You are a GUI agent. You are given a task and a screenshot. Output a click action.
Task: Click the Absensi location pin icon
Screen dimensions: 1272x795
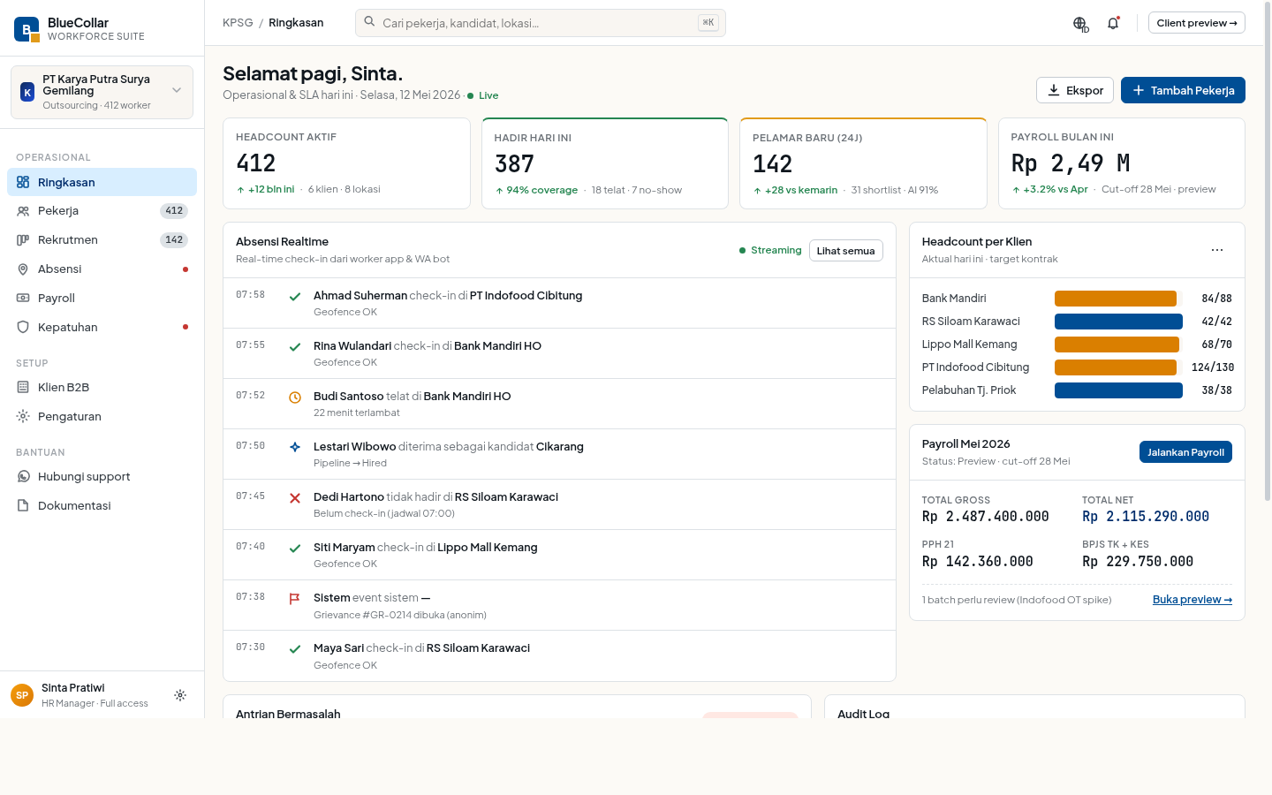point(23,269)
